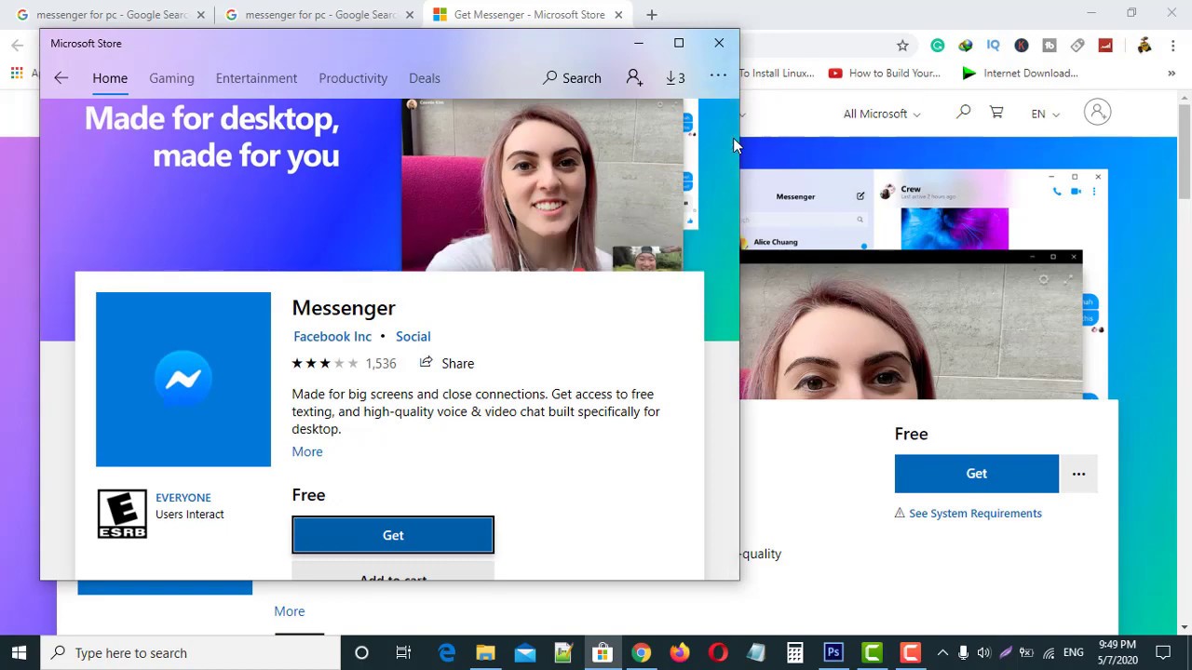Open How to Build Your... bookmark
The image size is (1192, 670).
click(x=885, y=74)
